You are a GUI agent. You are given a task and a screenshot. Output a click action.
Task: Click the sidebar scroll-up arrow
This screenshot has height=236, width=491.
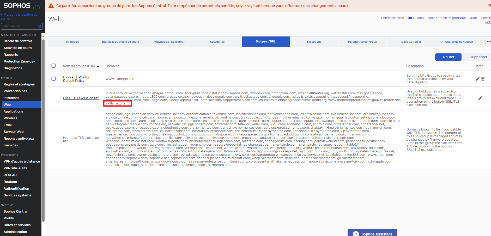[x=44, y=36]
